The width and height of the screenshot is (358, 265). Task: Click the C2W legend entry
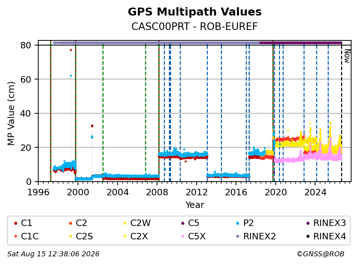(x=137, y=223)
